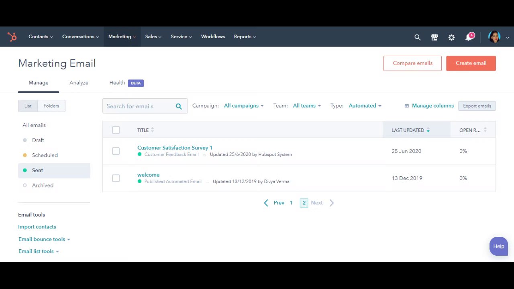514x289 pixels.
Task: Click the previous page left chevron
Action: 266,203
